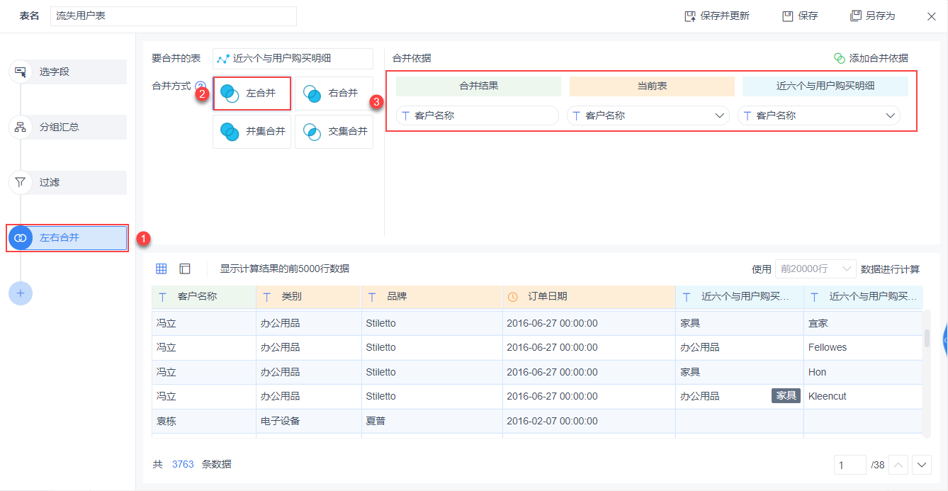Open the 近六个与用户购买明细 客户名称 dropdown
Viewport: 948px width, 491px height.
(x=819, y=115)
